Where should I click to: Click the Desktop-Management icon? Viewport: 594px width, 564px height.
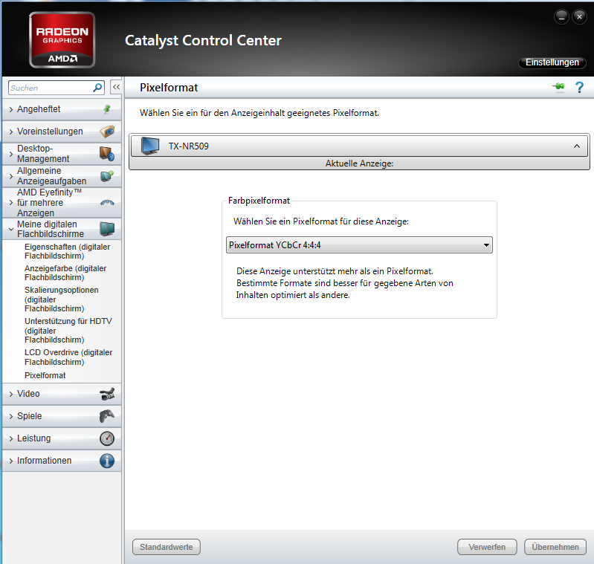point(107,154)
